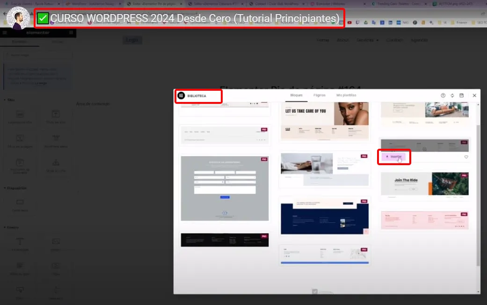This screenshot has width=487, height=305.
Task: Choose the black footer template
Action: [x=225, y=240]
